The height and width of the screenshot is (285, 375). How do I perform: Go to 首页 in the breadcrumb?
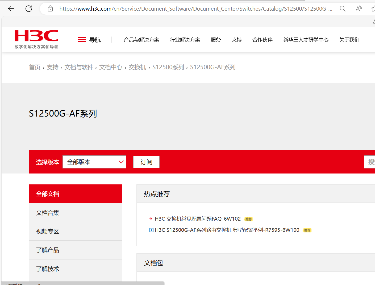pos(35,67)
